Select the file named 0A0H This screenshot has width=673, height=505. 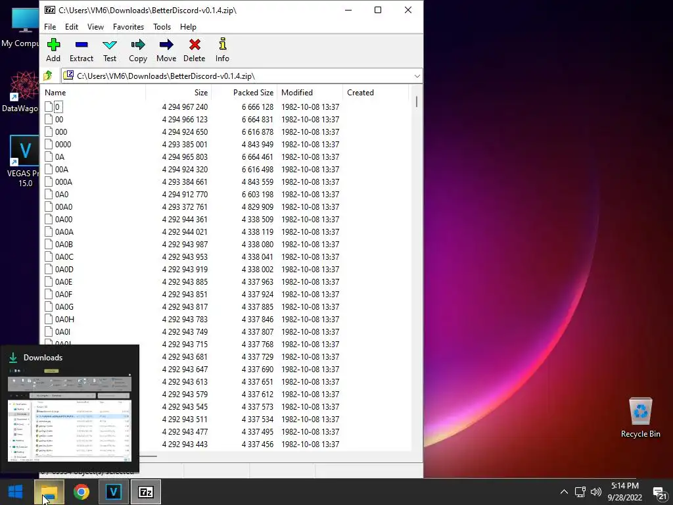64,319
